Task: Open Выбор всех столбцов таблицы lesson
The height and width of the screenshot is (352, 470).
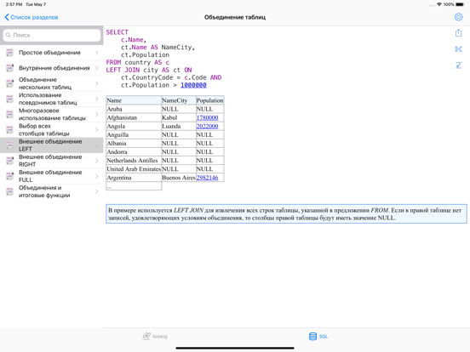Action: (x=52, y=129)
